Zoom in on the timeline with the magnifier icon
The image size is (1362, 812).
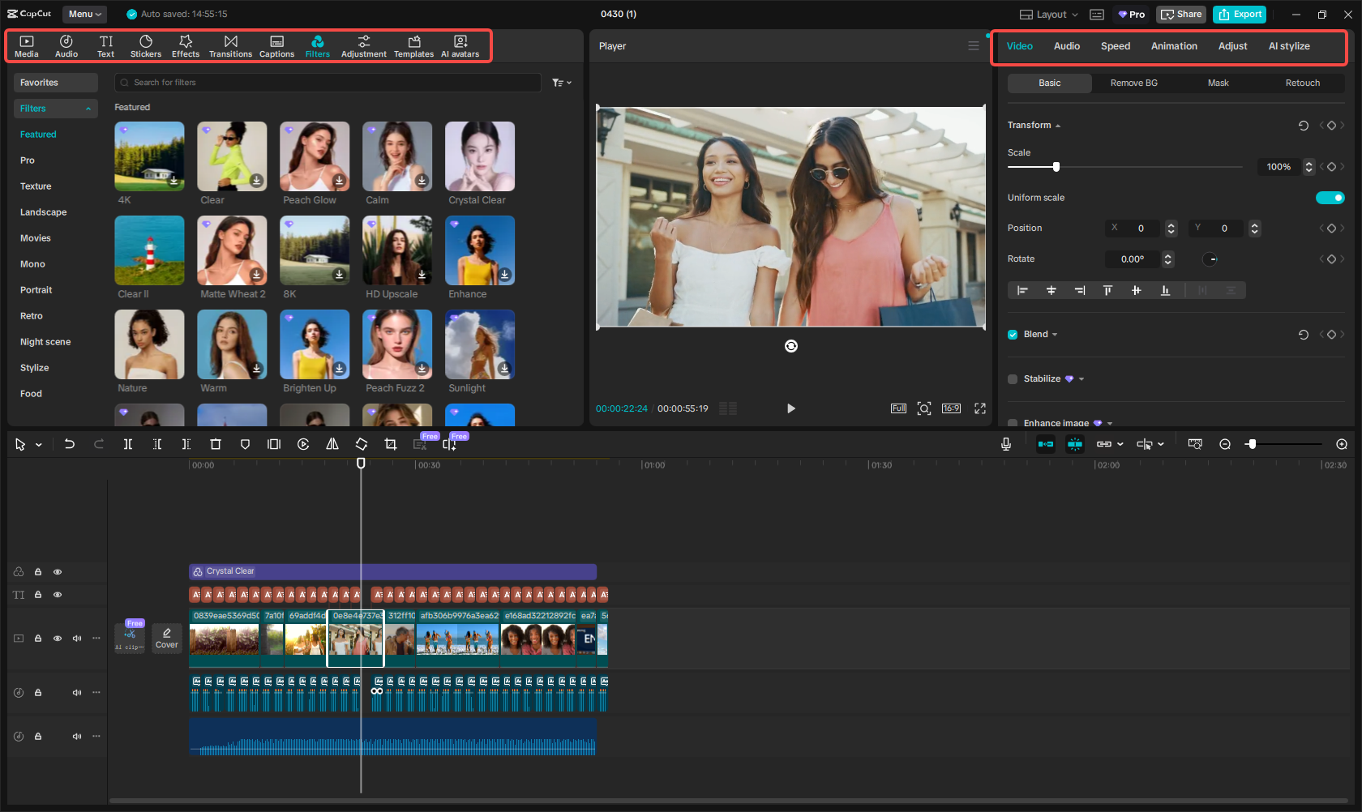[1341, 444]
